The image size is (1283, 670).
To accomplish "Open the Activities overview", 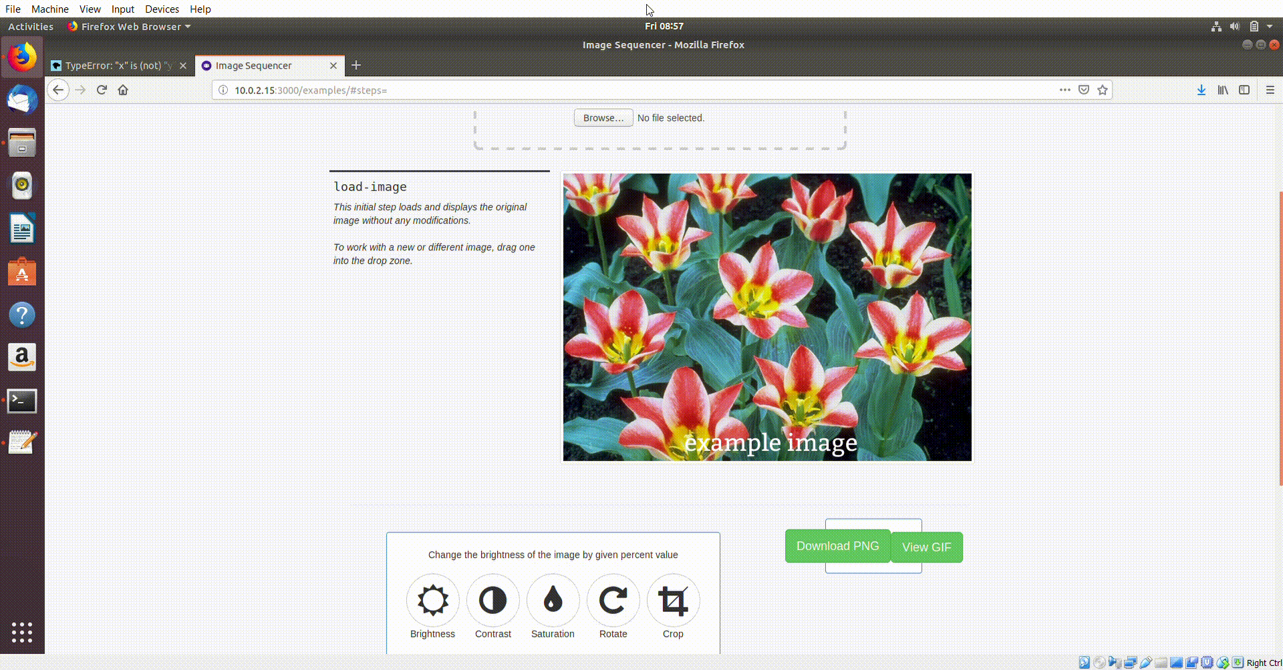I will click(x=31, y=26).
